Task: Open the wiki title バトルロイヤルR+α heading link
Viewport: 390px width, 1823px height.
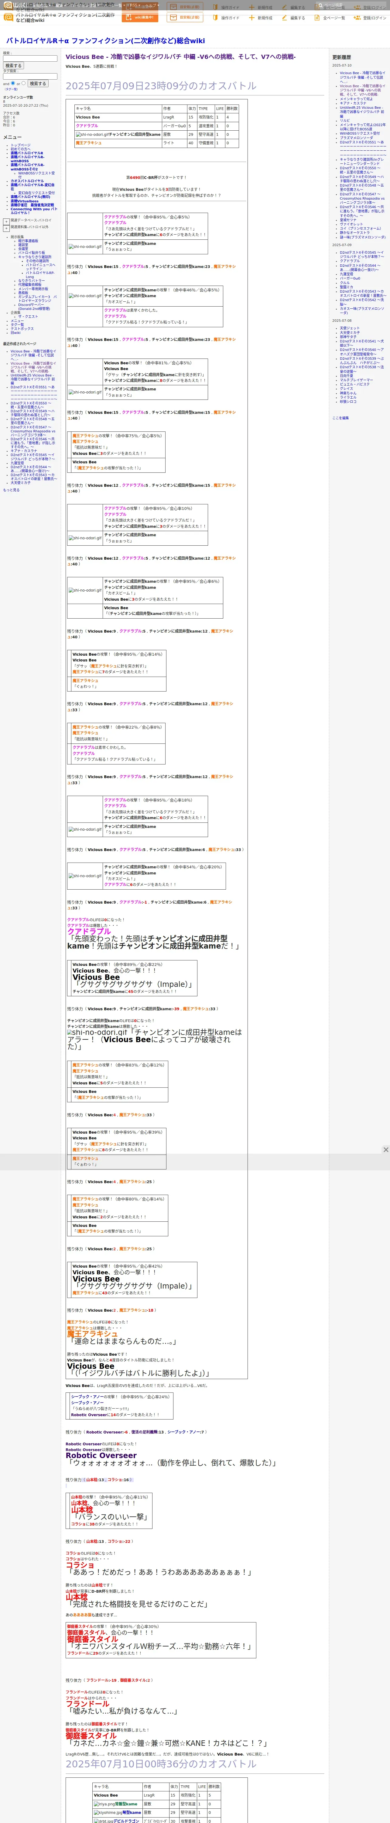Action: 105,41
